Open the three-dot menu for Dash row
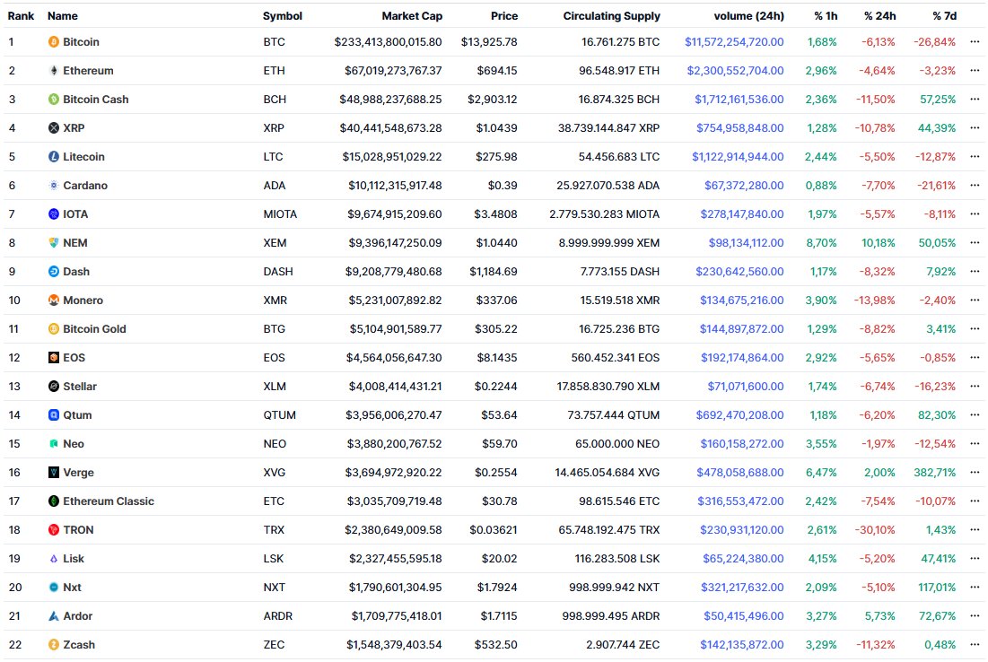The width and height of the screenshot is (988, 662). [x=975, y=272]
